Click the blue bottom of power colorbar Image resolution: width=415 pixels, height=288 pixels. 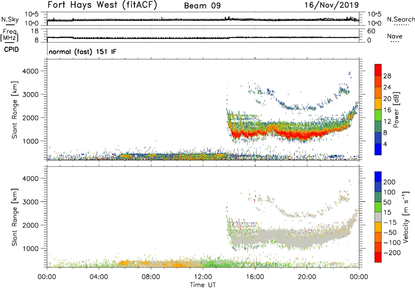378,149
